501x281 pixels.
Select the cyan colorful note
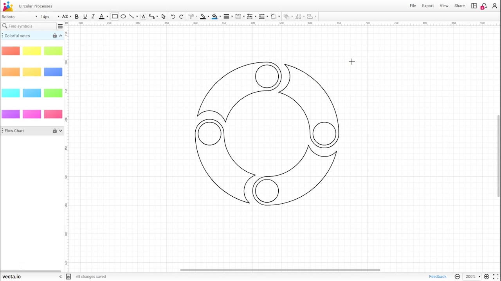[11, 93]
